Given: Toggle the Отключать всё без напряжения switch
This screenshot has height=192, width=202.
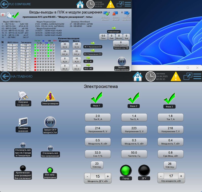Looking at the screenshot, I should [x=50, y=148].
